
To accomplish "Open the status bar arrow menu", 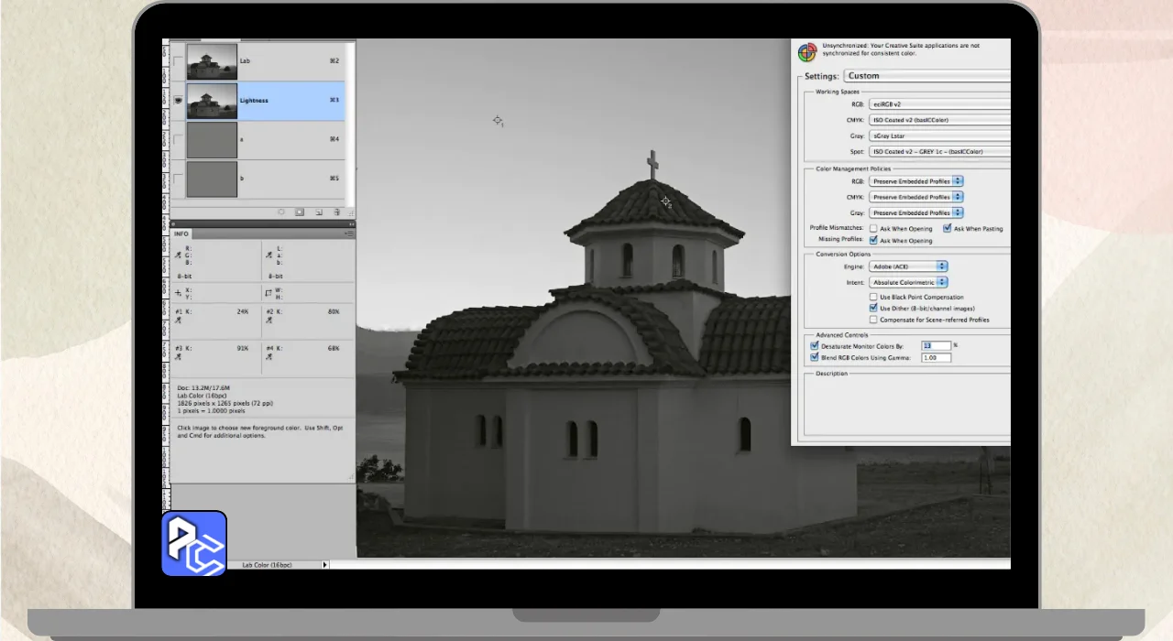I will tap(324, 565).
